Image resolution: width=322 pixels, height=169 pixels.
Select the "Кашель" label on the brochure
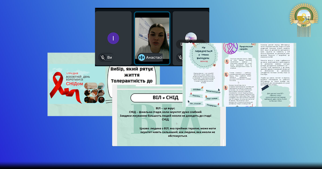pos(196,96)
